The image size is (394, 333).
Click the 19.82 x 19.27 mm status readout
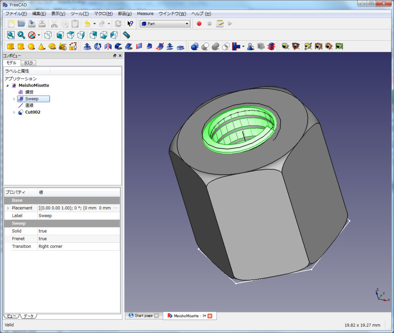click(x=362, y=325)
